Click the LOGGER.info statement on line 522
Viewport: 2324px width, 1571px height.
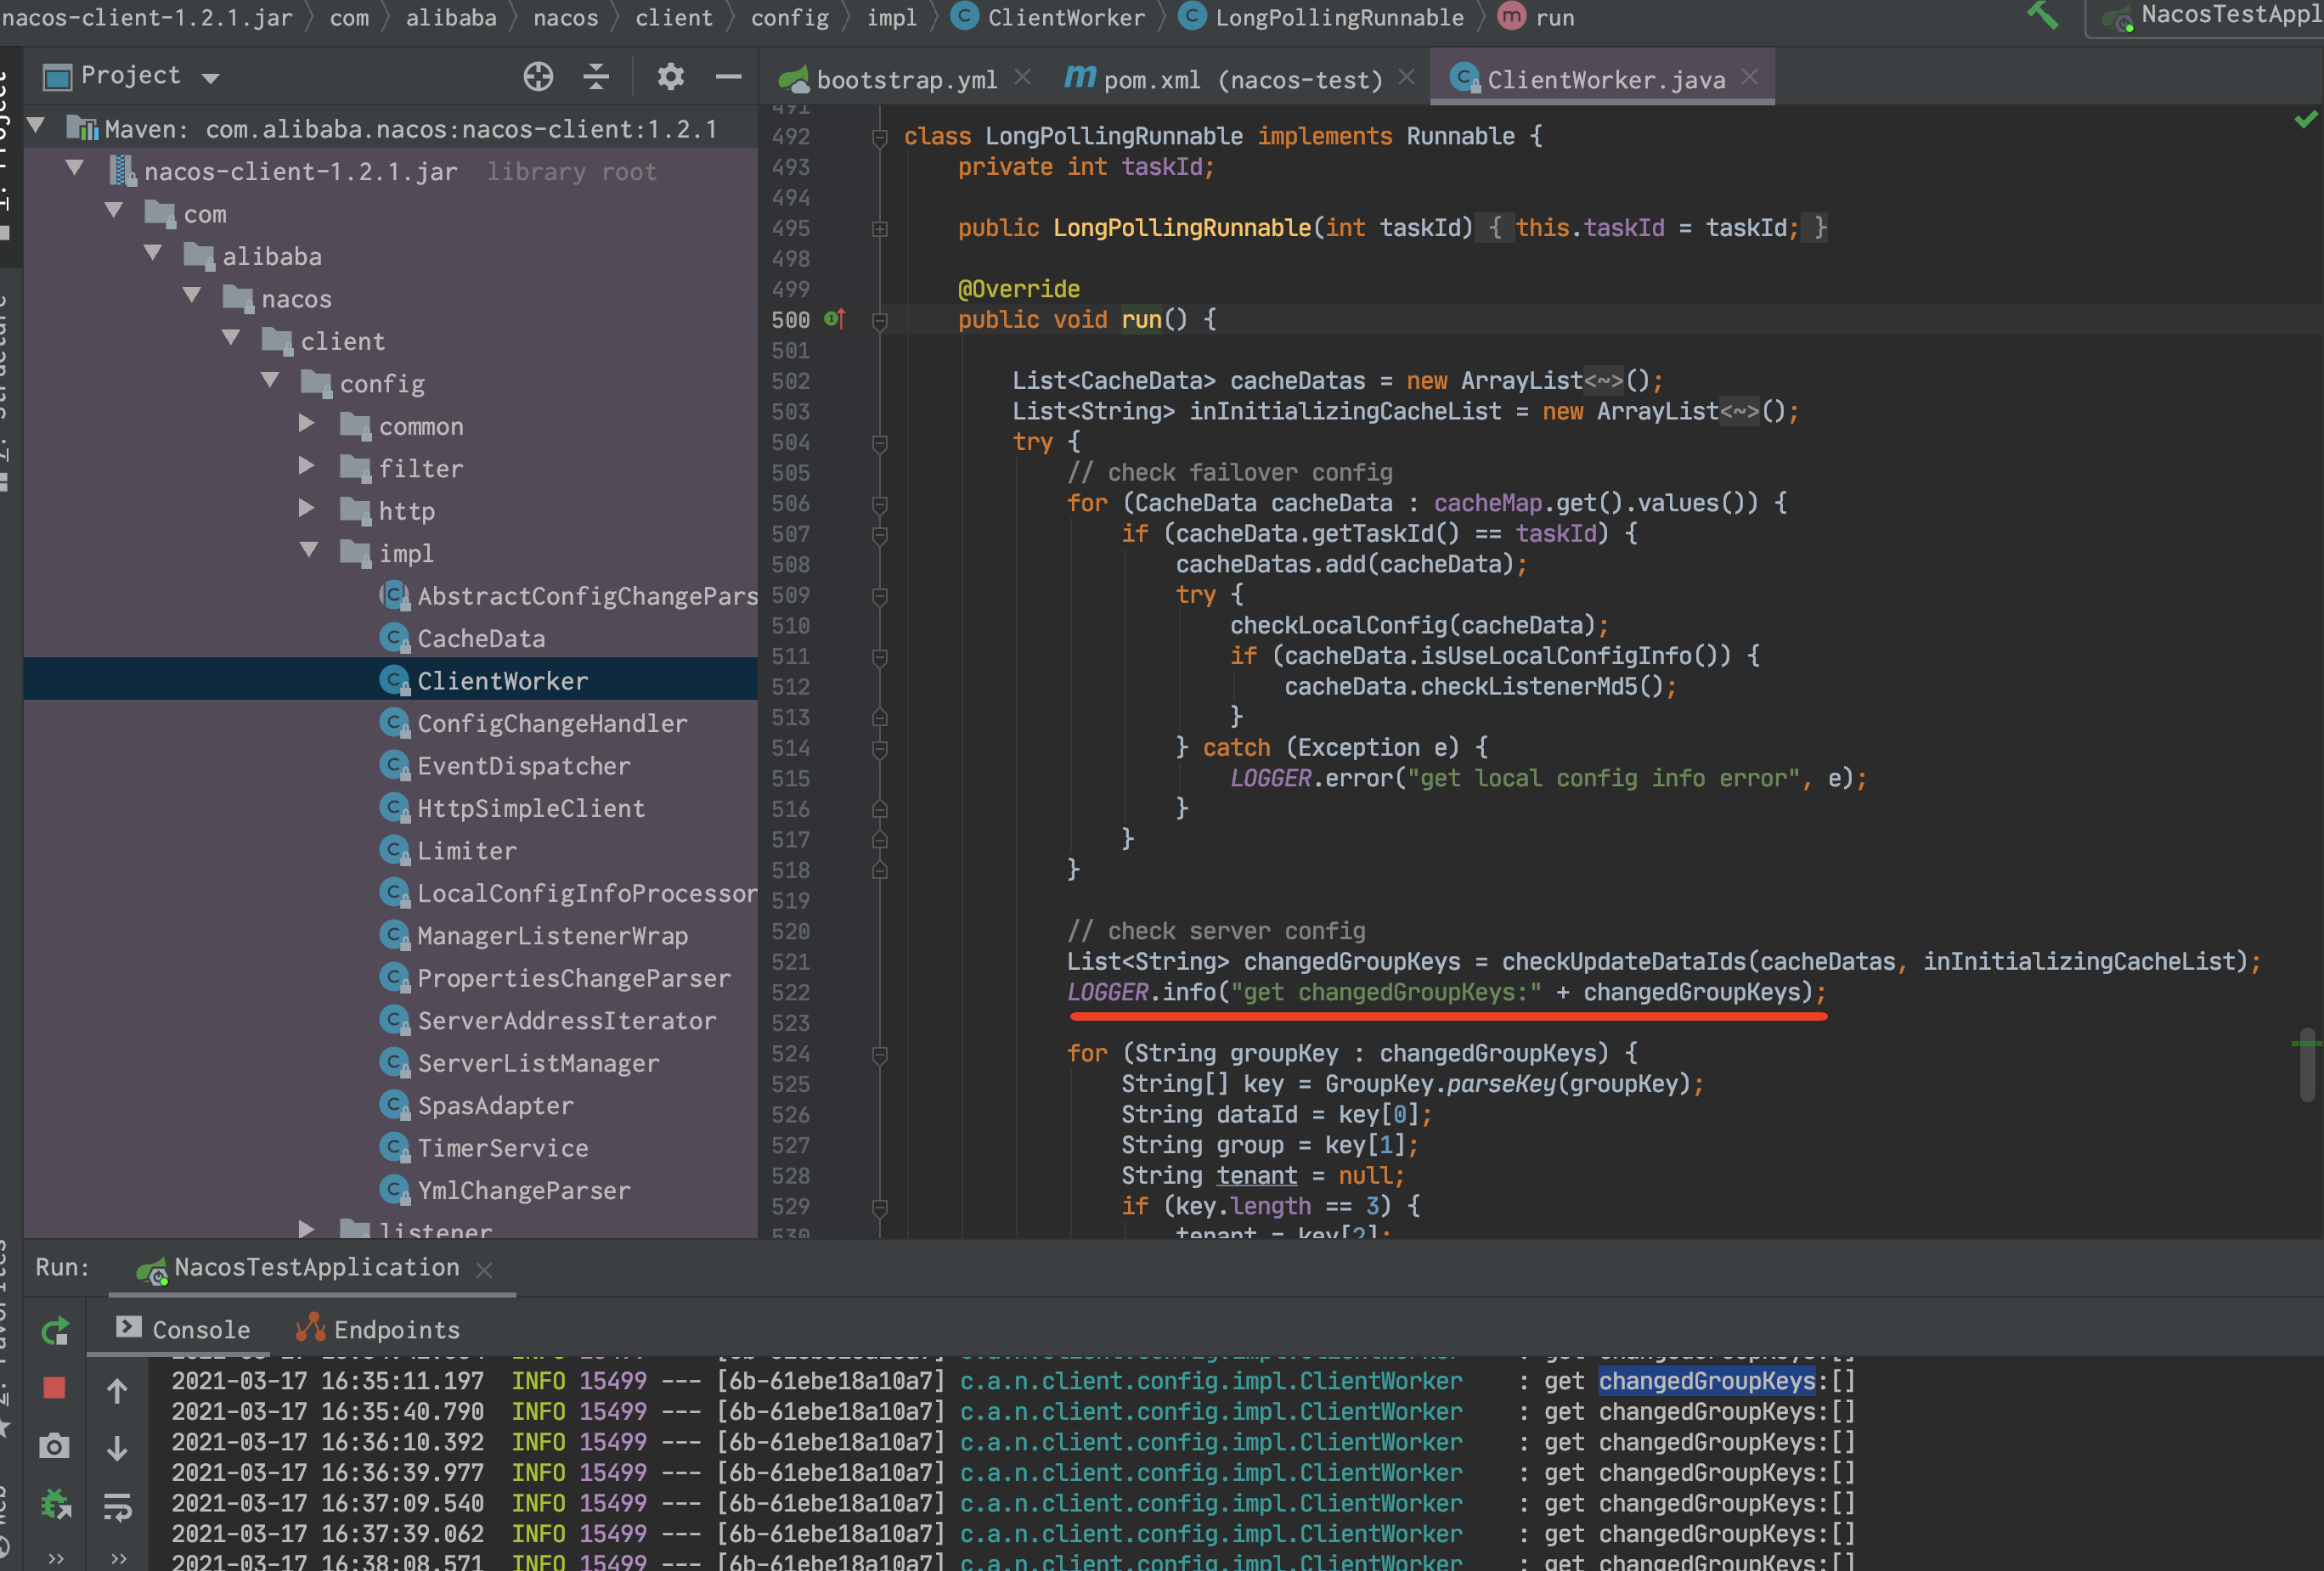(x=1446, y=992)
